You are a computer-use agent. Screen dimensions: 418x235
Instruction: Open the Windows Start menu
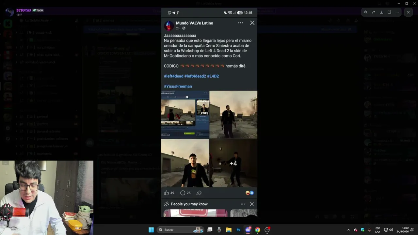coord(151,230)
